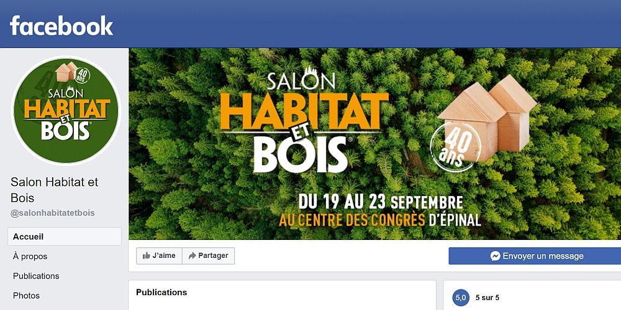Image resolution: width=621 pixels, height=310 pixels.
Task: Click the facebook logo in header
Action: pyautogui.click(x=61, y=25)
